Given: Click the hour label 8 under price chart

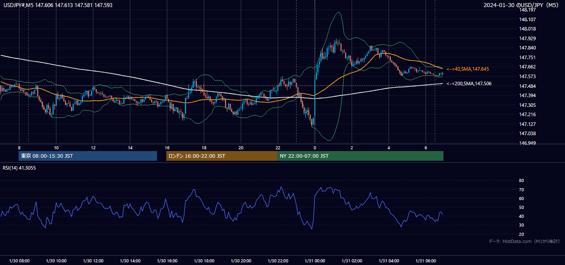Looking at the screenshot, I should point(19,148).
